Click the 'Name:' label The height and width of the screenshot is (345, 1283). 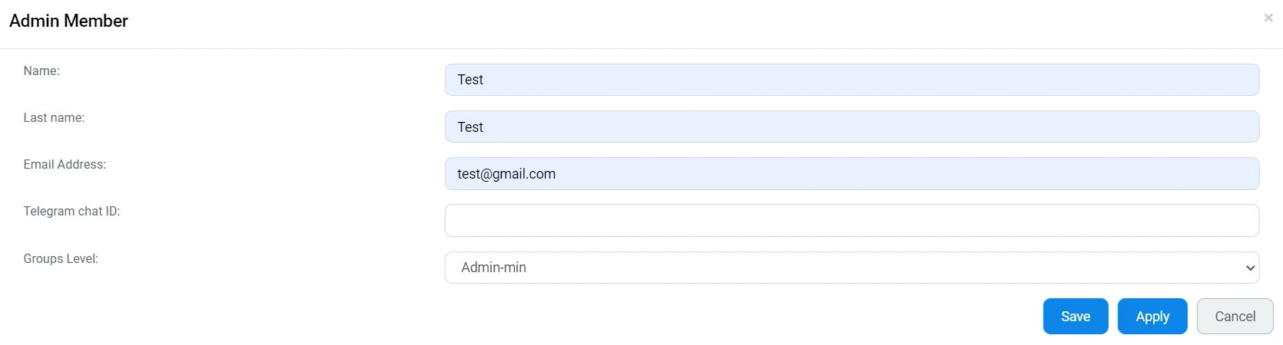[41, 71]
